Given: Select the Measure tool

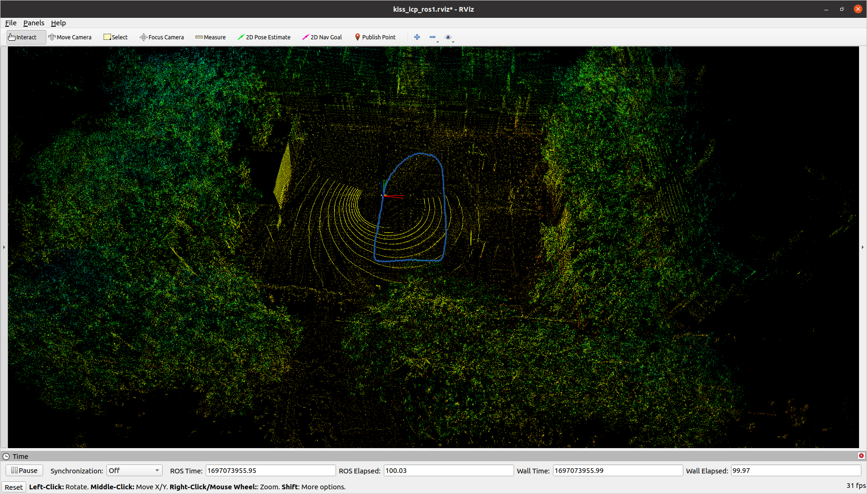Looking at the screenshot, I should (x=210, y=37).
